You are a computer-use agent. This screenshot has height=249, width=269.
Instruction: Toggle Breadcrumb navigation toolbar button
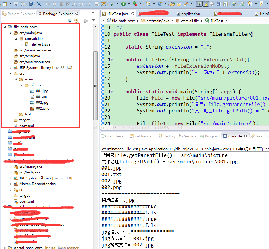click(199, 4)
